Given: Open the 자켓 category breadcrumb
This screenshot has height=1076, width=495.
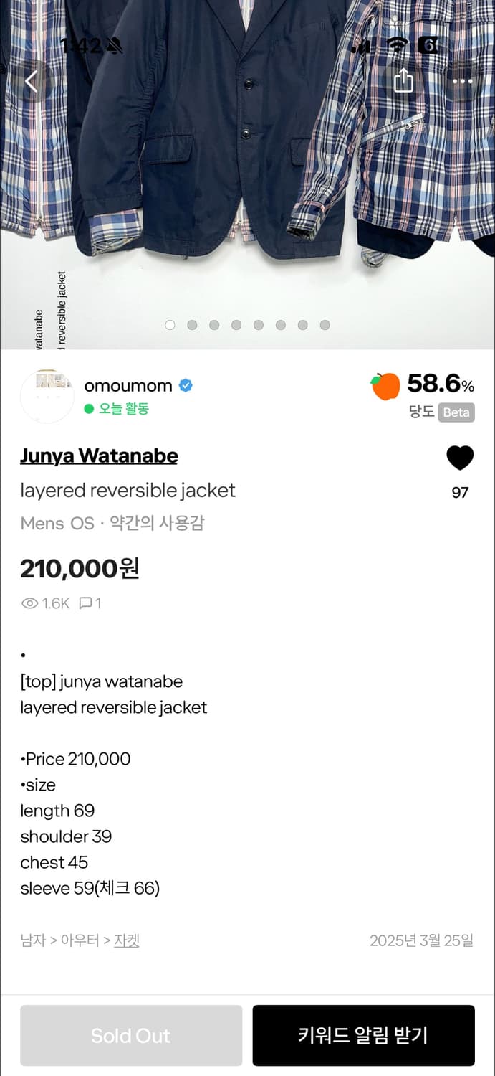Looking at the screenshot, I should [127, 940].
